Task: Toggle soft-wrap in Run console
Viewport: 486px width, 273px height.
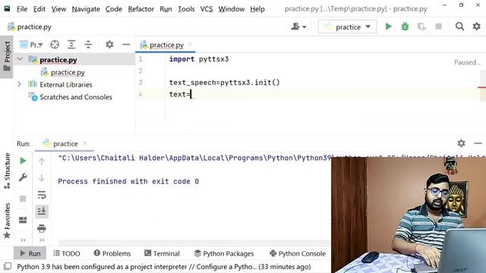Action: click(x=42, y=195)
